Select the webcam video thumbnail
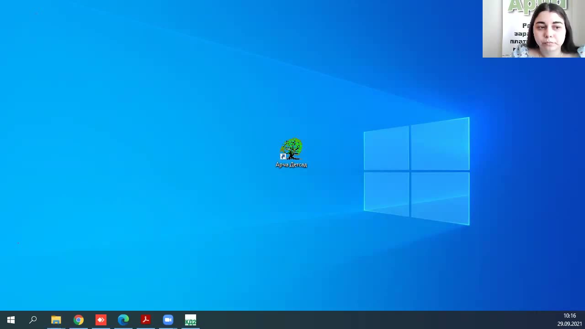 [x=534, y=29]
